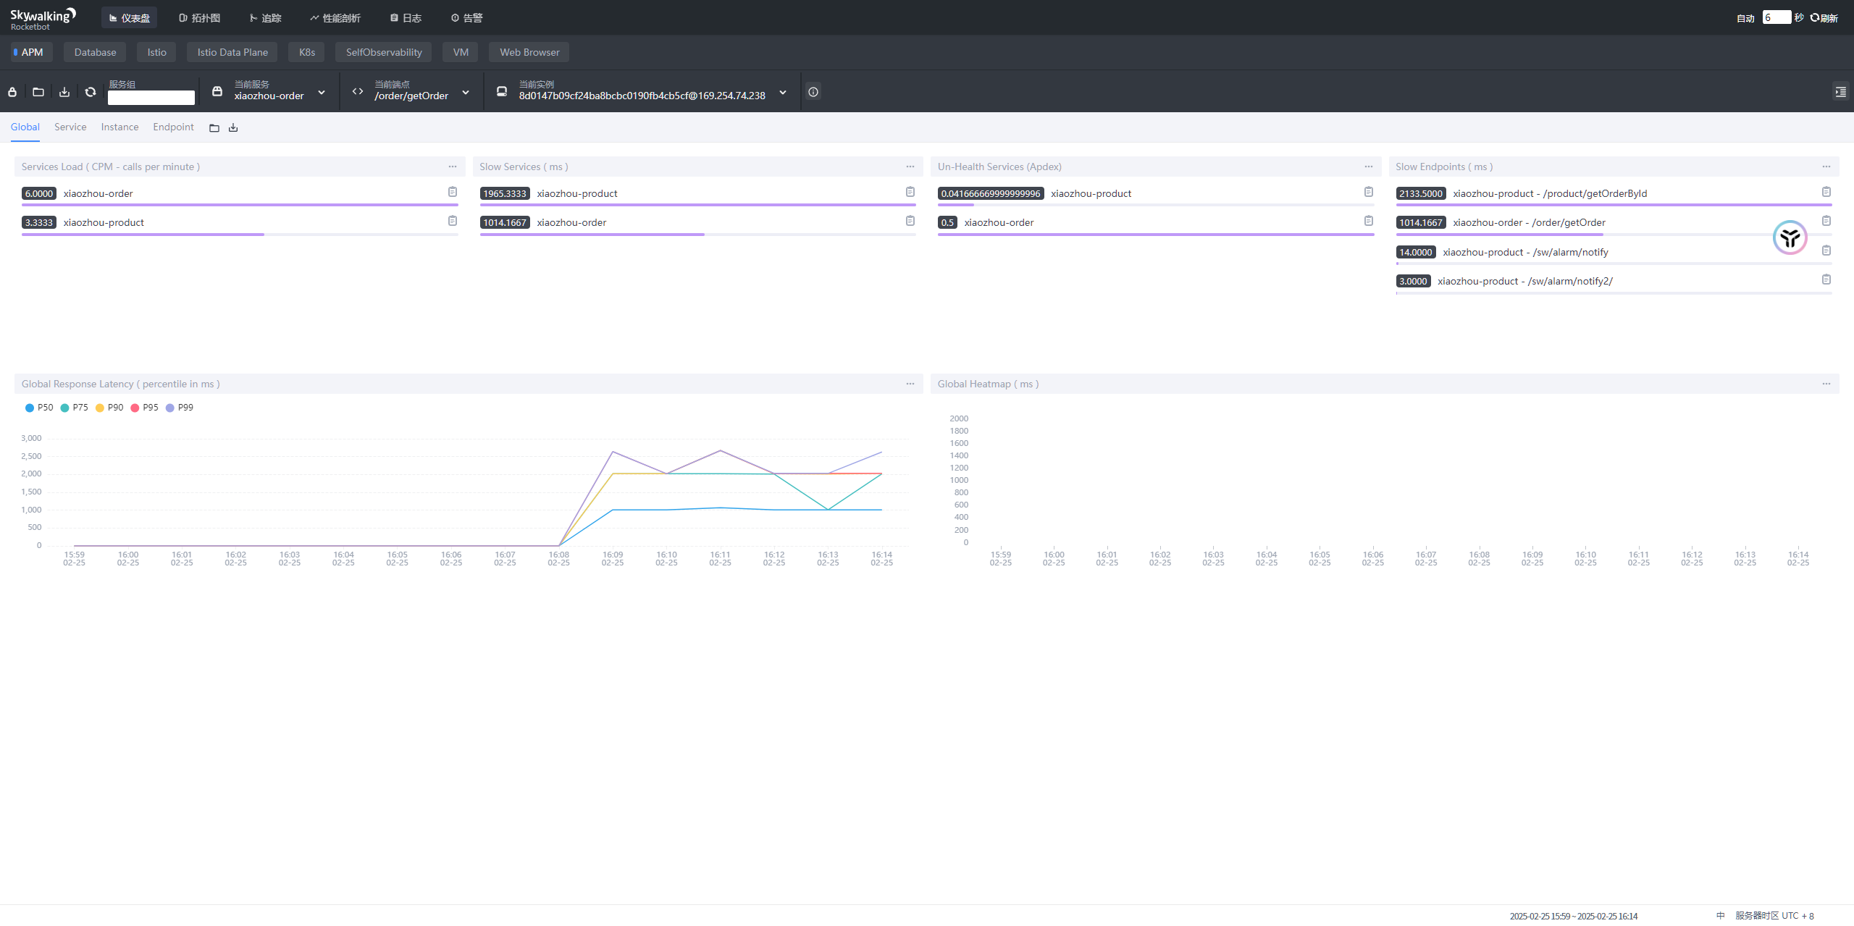This screenshot has width=1854, height=926.
Task: Open Slow Services panel more menu
Action: [910, 167]
